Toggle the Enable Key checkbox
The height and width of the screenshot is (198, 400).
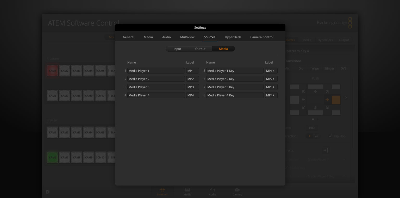[287, 168]
